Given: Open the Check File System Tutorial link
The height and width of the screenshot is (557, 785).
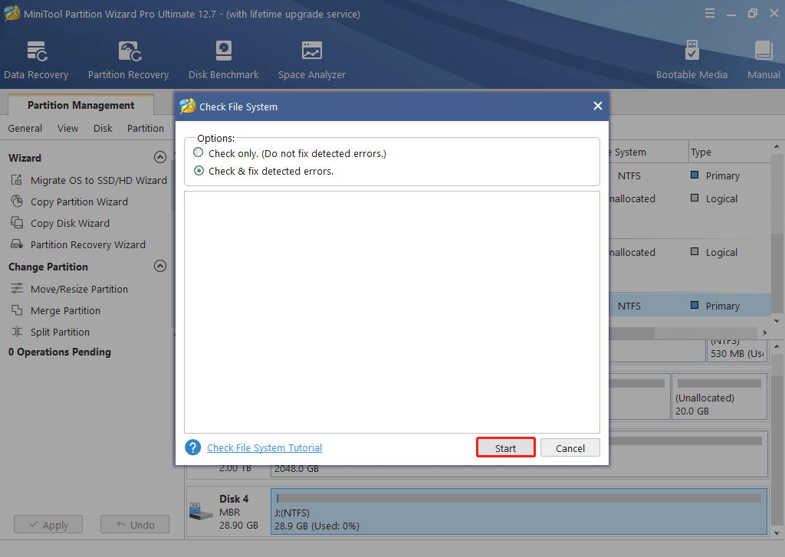Looking at the screenshot, I should [264, 447].
